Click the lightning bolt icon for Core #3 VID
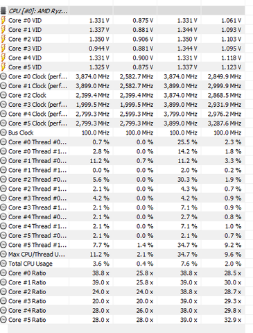Viewport: 253px width, 333px height. [x=3, y=49]
